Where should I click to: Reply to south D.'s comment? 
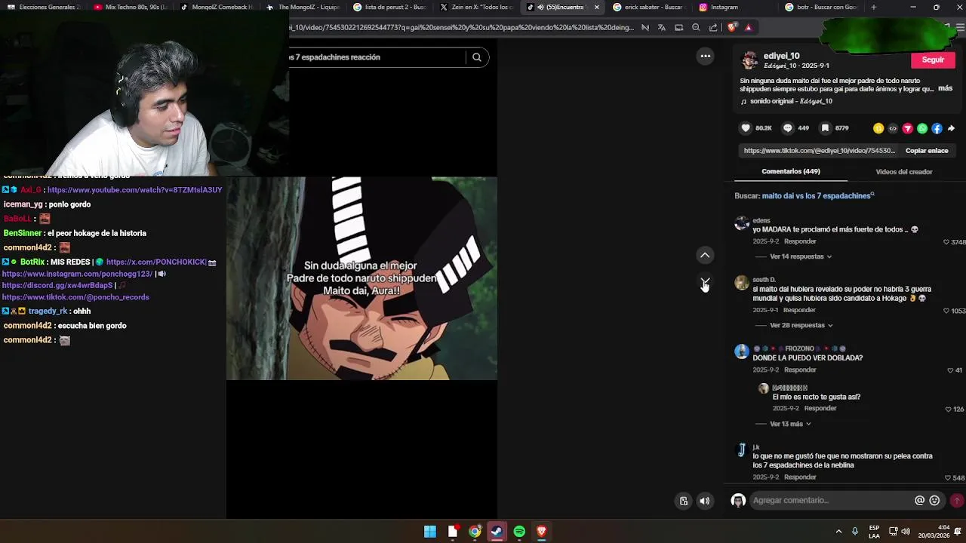pyautogui.click(x=799, y=310)
